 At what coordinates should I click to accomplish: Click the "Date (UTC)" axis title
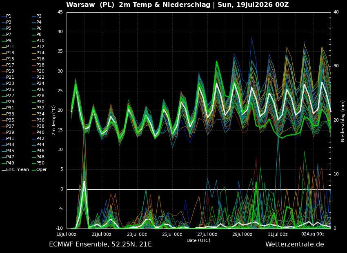click(198, 240)
